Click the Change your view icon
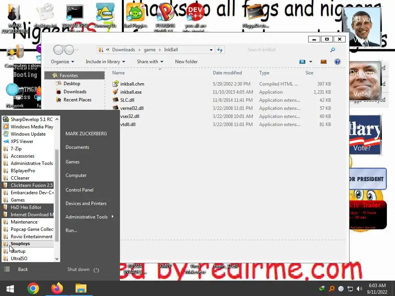This screenshot has height=296, width=395. click(302, 62)
